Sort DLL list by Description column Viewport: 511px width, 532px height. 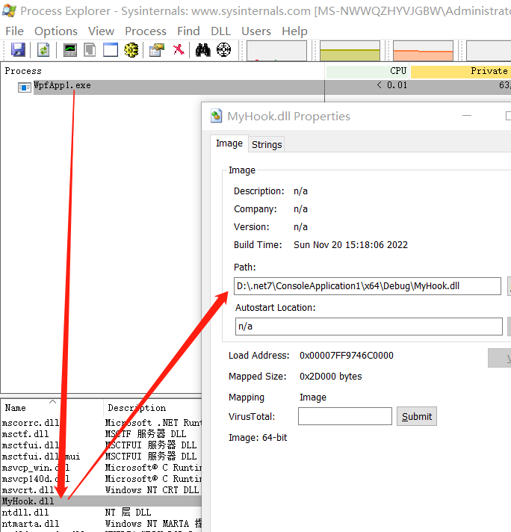[x=152, y=408]
